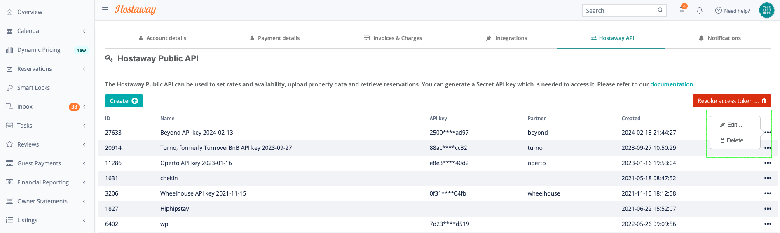Open the news feed icon with badge
Viewport: 780px width, 233px height.
tap(682, 9)
